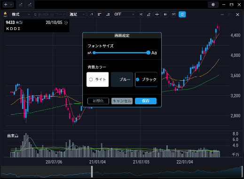Click the キャンセル button
This screenshot has width=244, height=179.
click(x=122, y=101)
